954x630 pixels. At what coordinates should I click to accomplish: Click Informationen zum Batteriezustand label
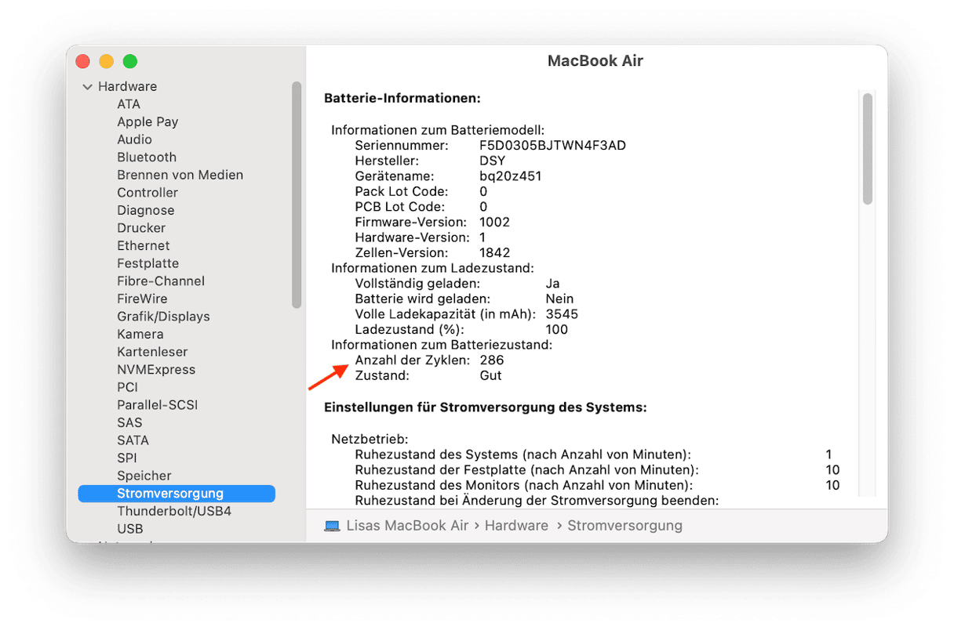442,345
